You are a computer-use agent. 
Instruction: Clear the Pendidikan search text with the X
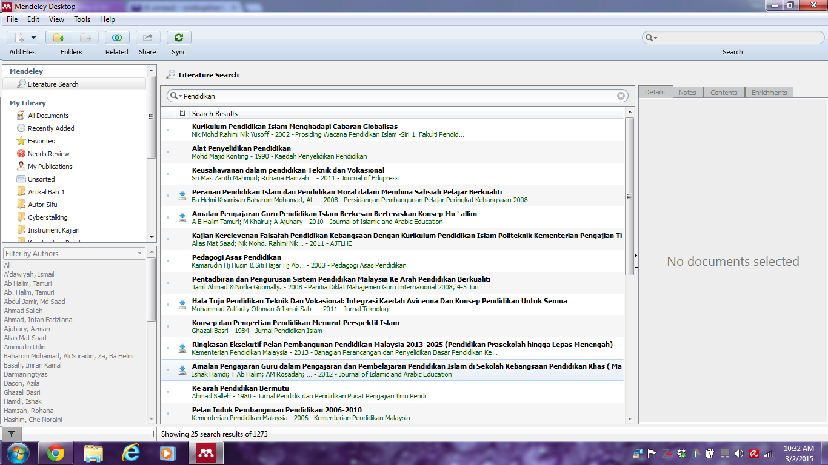pos(621,96)
